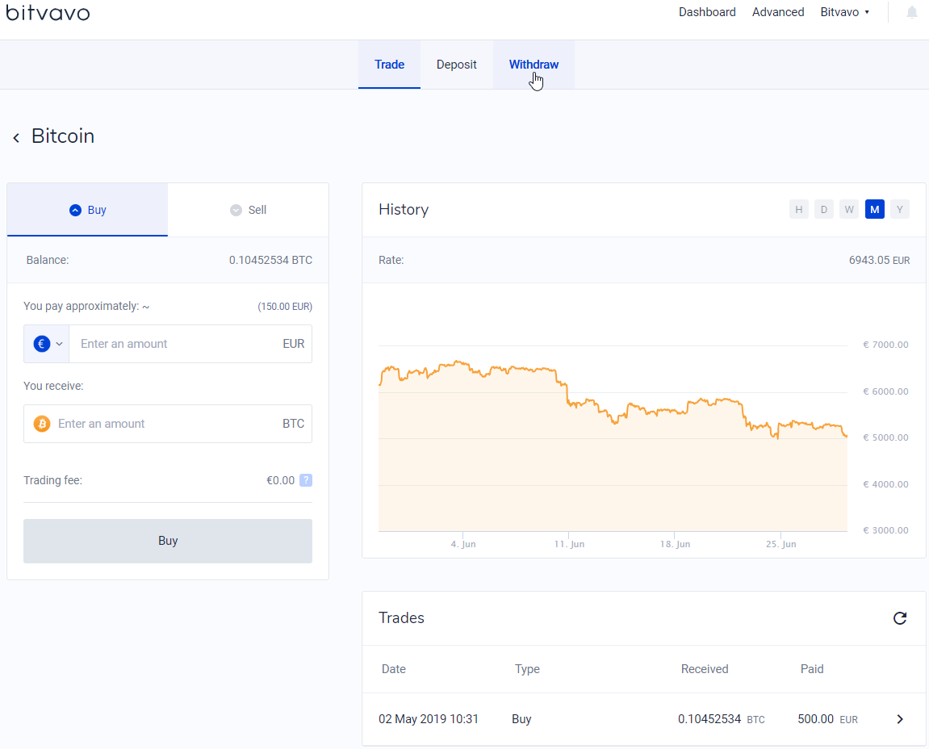Click the Type column header
The image size is (929, 749).
527,669
